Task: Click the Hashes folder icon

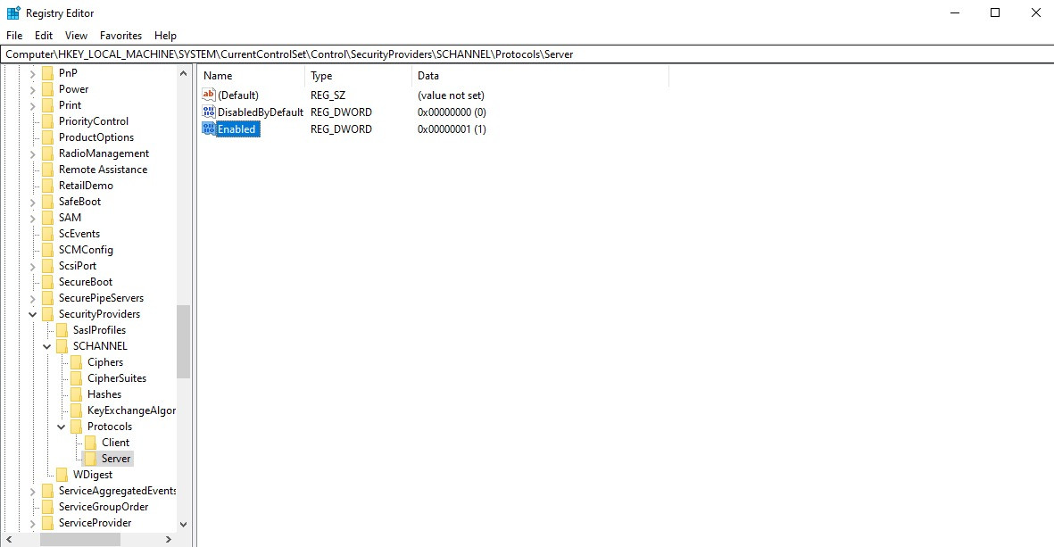Action: 76,394
